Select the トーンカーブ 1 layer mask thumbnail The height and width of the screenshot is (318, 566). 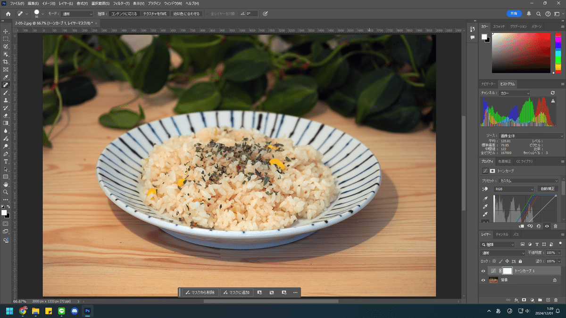507,271
